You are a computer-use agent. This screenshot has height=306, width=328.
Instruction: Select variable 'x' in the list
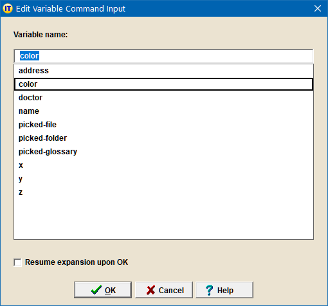click(x=163, y=165)
